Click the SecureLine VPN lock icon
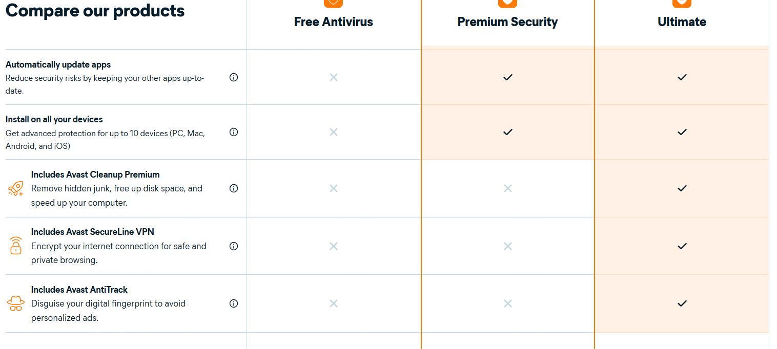Image resolution: width=777 pixels, height=349 pixels. (x=16, y=246)
